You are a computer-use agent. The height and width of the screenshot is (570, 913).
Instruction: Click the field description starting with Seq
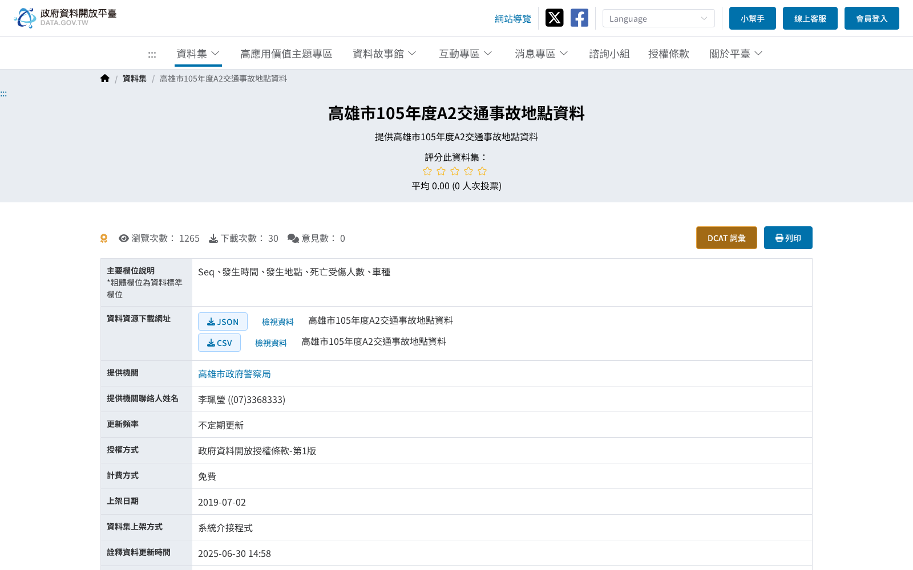(294, 272)
